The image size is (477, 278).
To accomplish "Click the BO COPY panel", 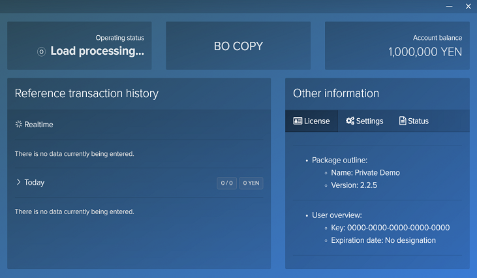I will [238, 46].
